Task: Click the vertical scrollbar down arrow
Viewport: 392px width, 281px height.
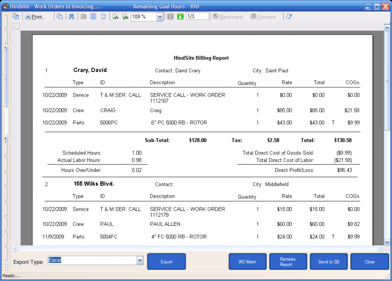Action: click(x=387, y=242)
